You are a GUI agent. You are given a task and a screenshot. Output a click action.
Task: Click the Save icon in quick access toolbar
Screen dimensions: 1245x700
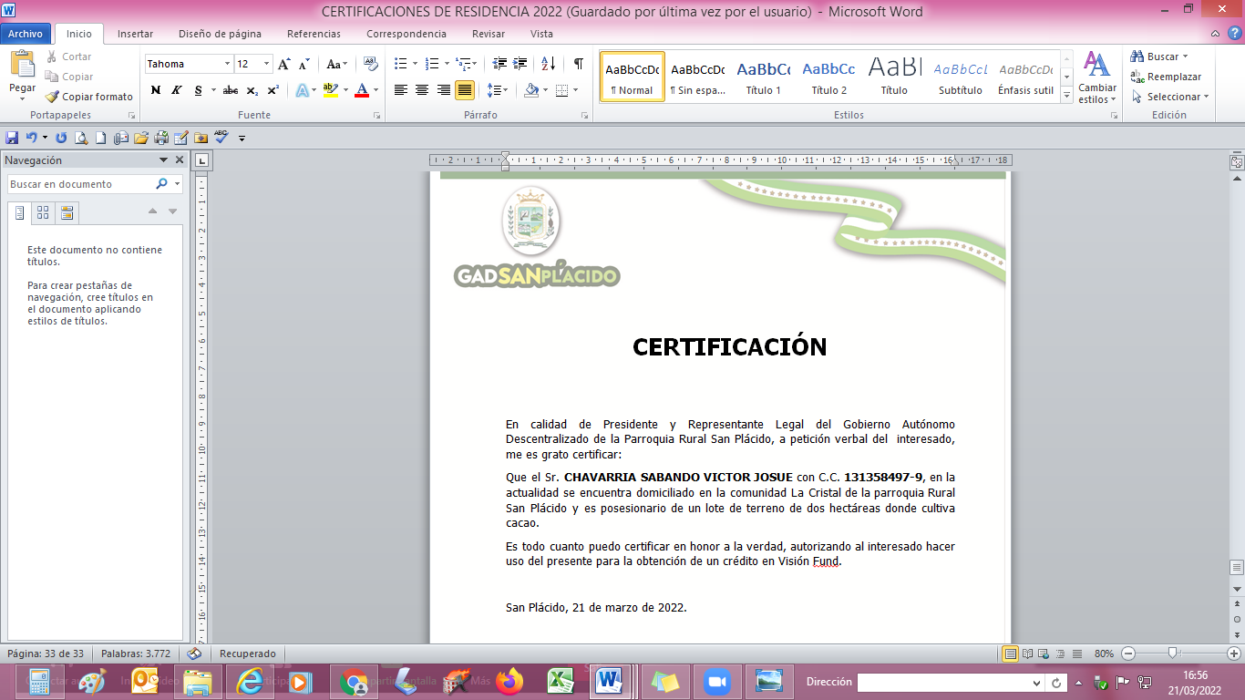[12, 138]
